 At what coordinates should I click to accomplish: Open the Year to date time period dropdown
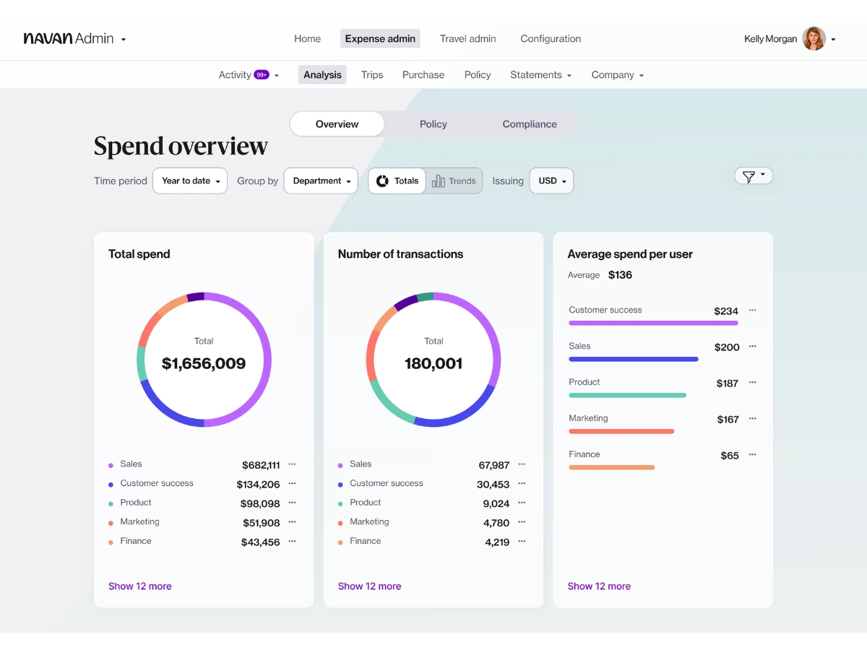[190, 181]
